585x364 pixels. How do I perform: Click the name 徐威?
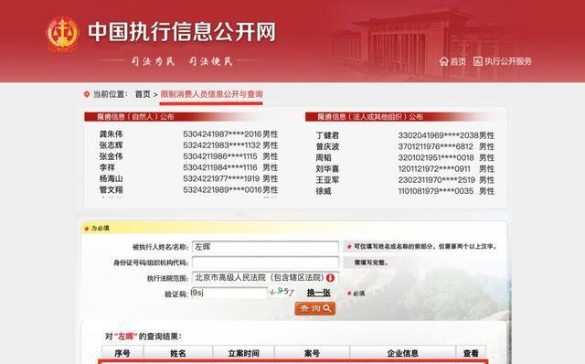324,191
